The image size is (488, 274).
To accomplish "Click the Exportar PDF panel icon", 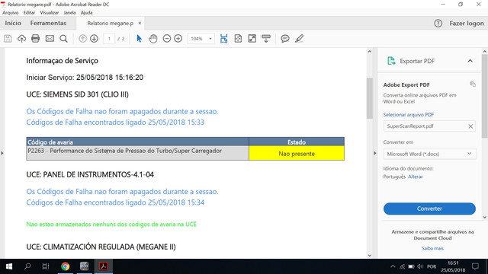I will click(391, 61).
